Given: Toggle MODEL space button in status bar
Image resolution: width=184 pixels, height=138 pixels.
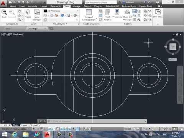Looking at the screenshot, I should tap(128, 129).
